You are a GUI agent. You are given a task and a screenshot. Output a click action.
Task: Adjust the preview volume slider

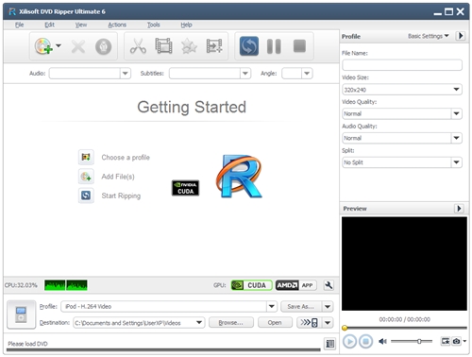click(x=412, y=341)
